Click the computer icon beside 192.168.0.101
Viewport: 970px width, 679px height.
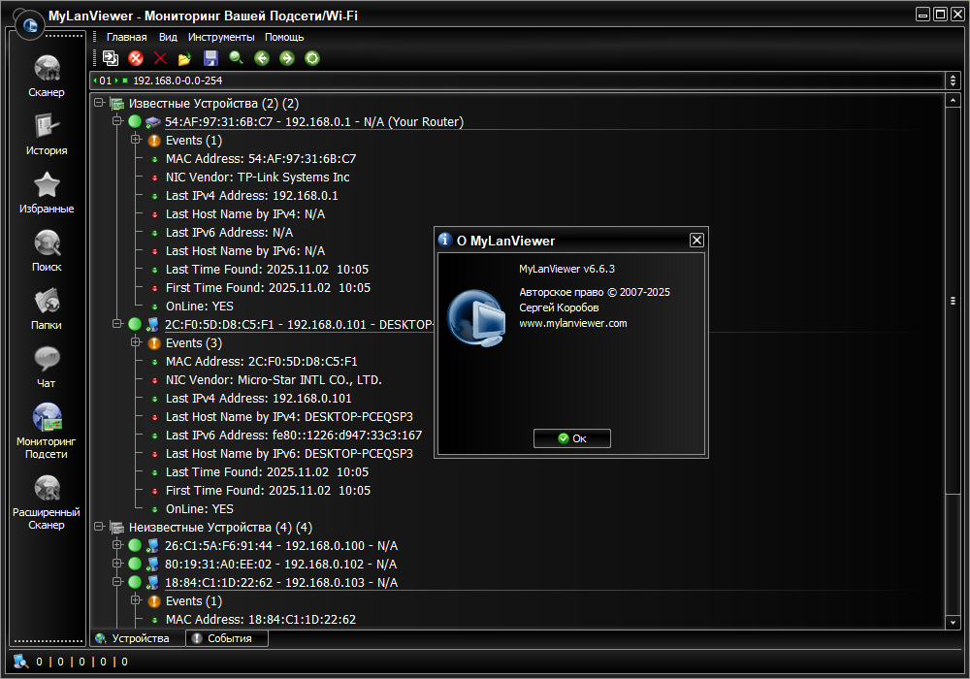(152, 324)
